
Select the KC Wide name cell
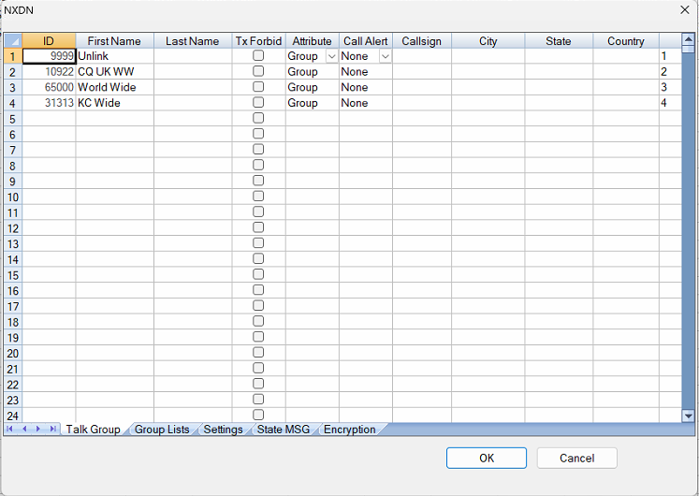(x=114, y=103)
